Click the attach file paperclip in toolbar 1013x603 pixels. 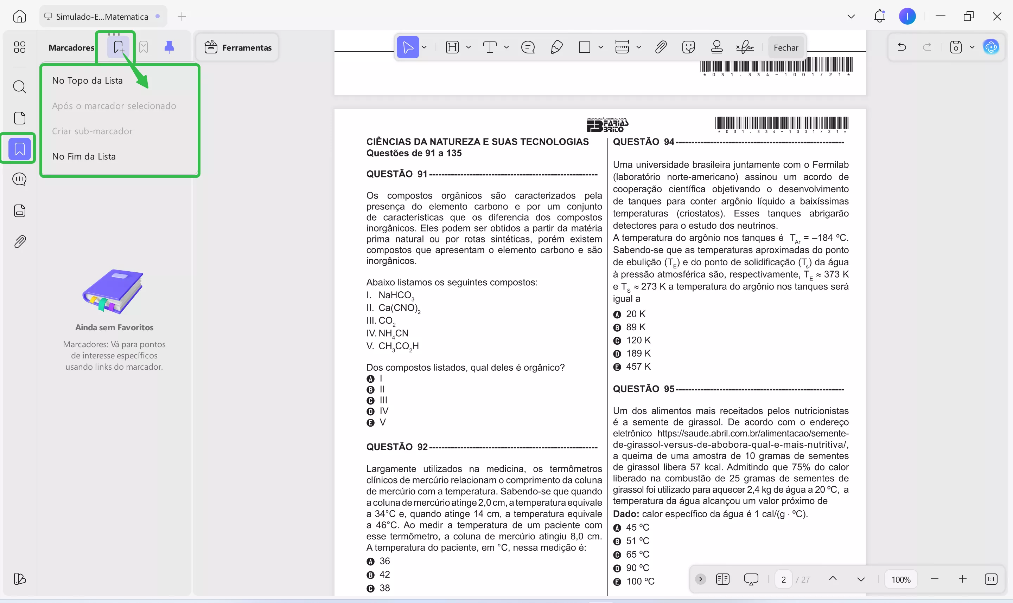coord(661,47)
